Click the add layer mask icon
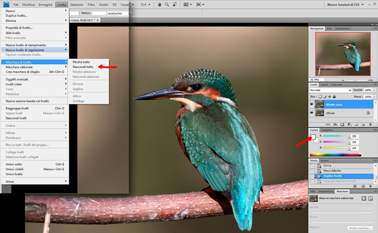This screenshot has width=378, height=233. [342, 124]
